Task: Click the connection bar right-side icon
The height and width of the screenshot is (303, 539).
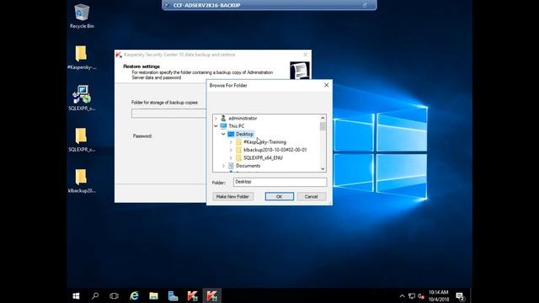Action: tap(365, 5)
